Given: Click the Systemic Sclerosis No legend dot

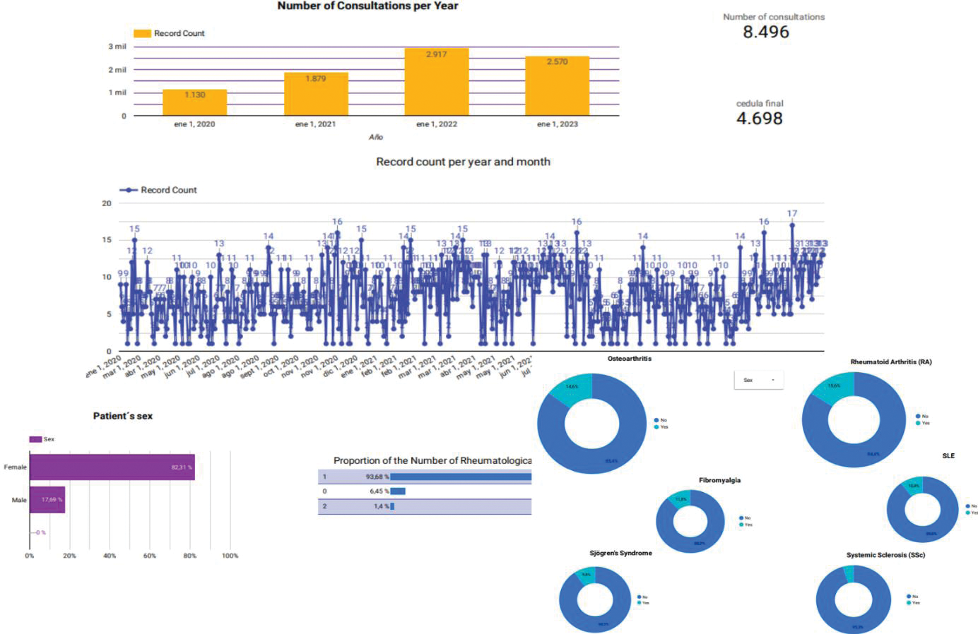Looking at the screenshot, I should (x=909, y=597).
